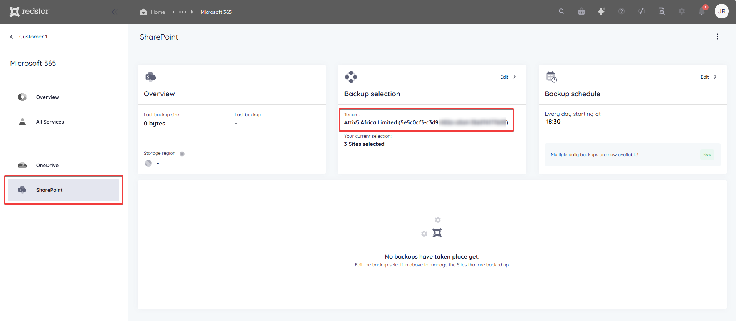The height and width of the screenshot is (321, 736).
Task: Click the SharePoint page title
Action: point(159,37)
